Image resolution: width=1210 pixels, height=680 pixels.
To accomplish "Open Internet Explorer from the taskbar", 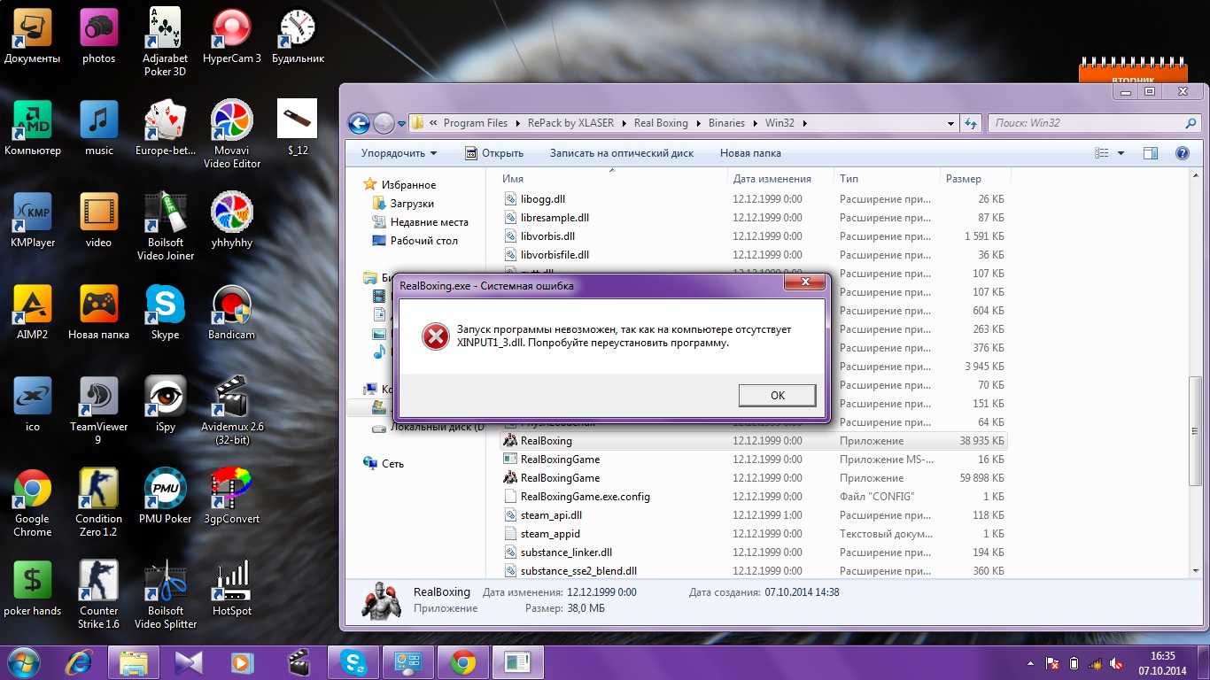I will coord(79,662).
